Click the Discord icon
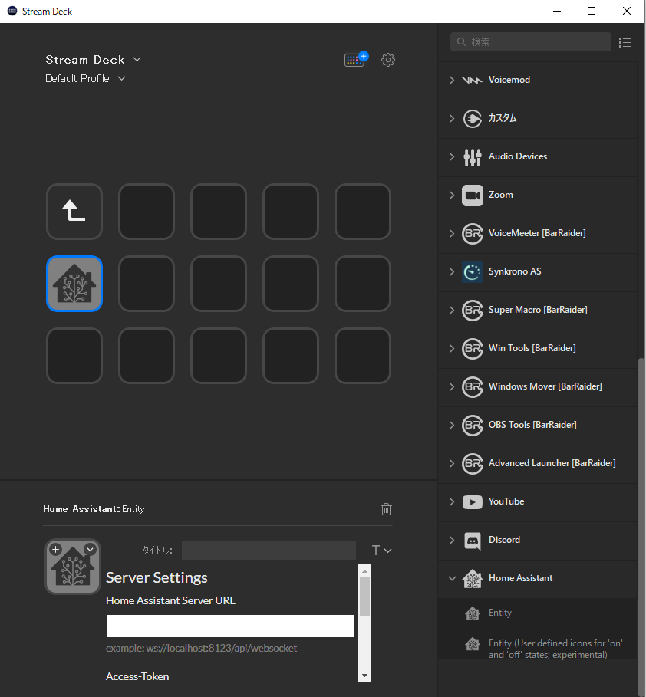 coord(472,541)
